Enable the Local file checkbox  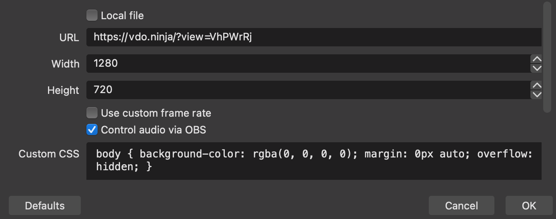(92, 16)
